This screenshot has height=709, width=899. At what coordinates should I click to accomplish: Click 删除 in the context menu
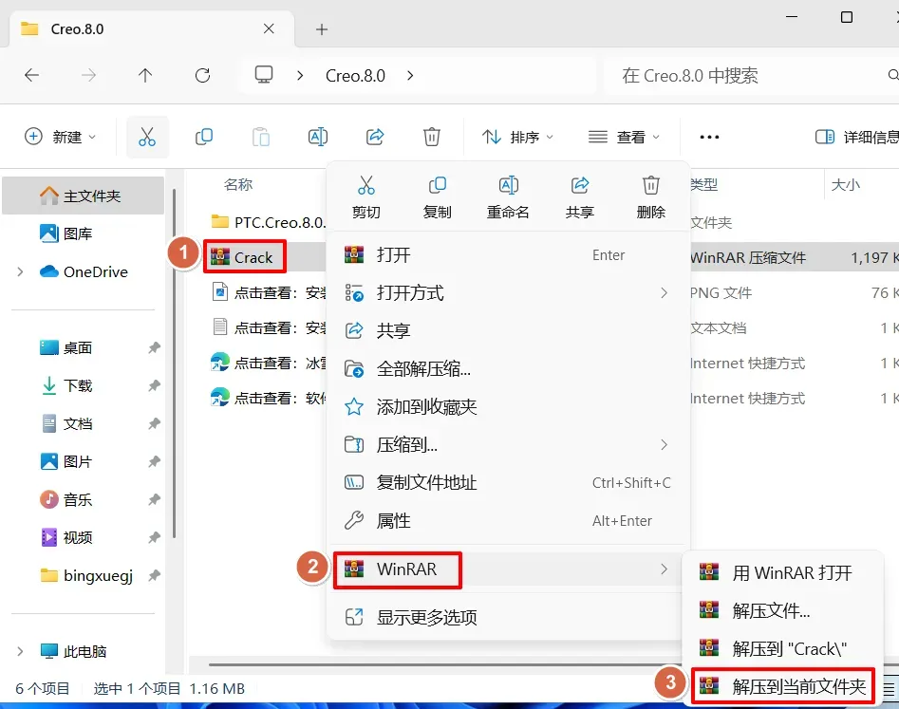pos(650,197)
